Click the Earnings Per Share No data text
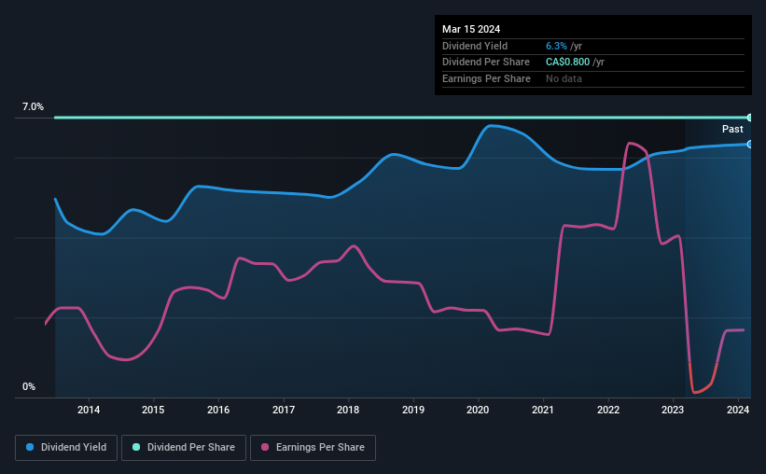 click(564, 78)
